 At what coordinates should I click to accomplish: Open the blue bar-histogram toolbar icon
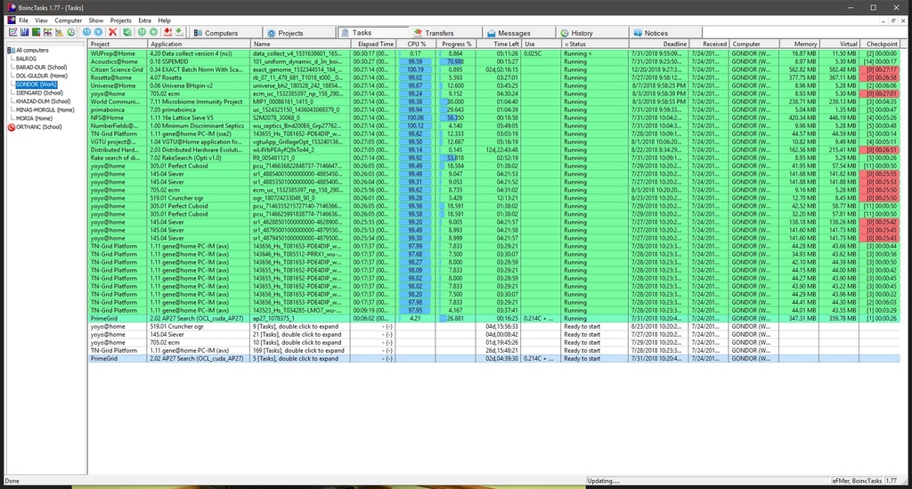[x=24, y=33]
